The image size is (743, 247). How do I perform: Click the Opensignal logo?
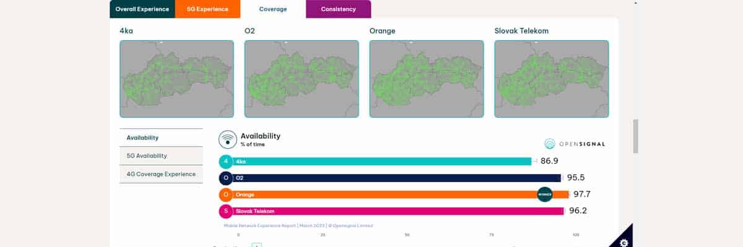[x=575, y=144]
